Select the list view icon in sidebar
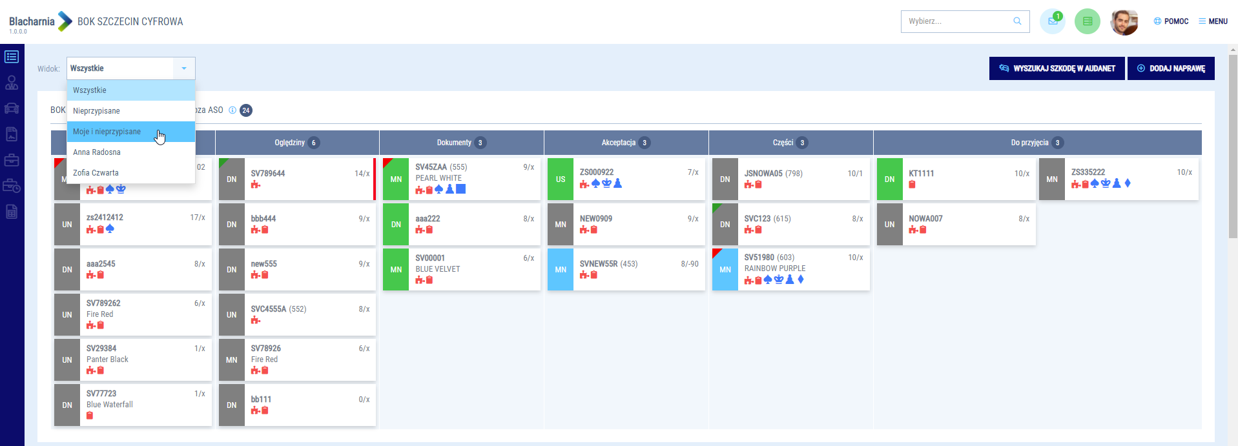 [x=12, y=57]
